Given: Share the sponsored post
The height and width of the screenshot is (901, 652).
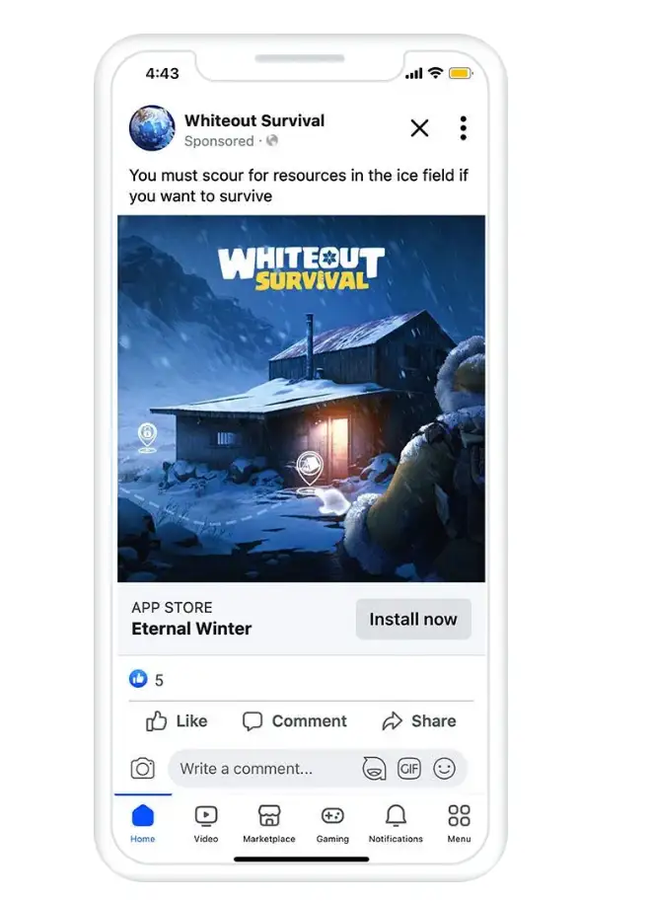Looking at the screenshot, I should (419, 720).
